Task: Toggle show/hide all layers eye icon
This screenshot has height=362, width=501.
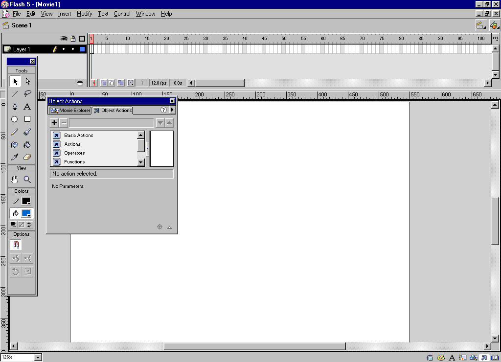Action: coord(64,39)
